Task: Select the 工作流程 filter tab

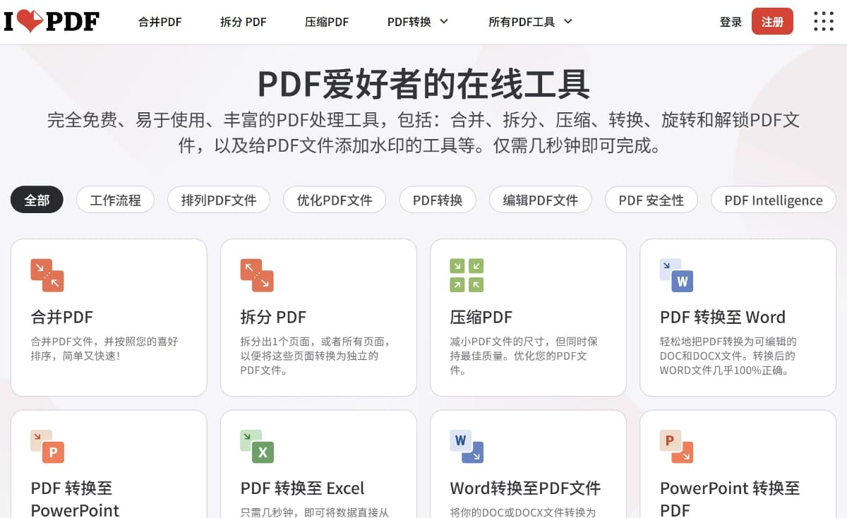Action: point(115,200)
